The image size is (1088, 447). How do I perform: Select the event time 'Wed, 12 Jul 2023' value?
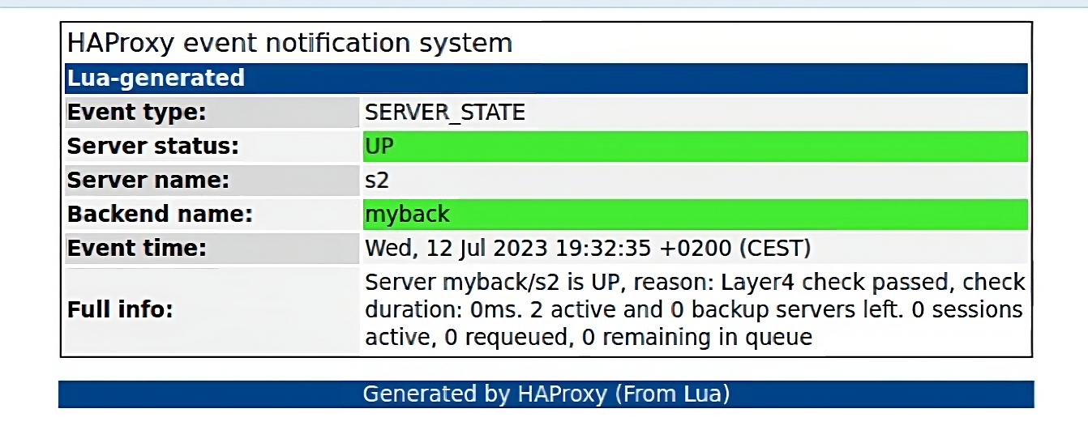pyautogui.click(x=588, y=248)
